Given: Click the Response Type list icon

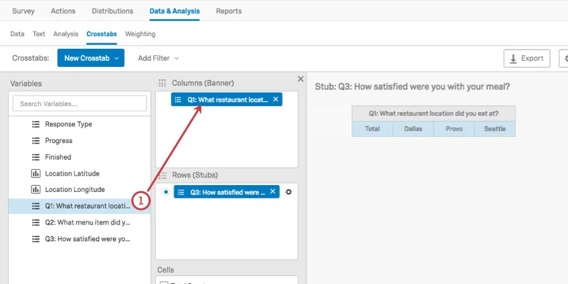Looking at the screenshot, I should 36,124.
